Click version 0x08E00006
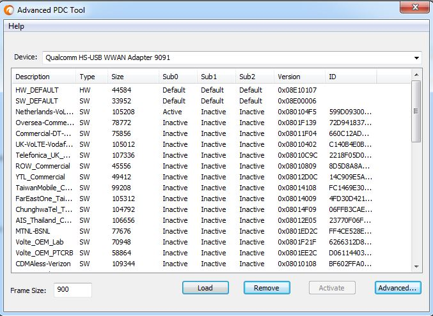Viewport: 433px width, 316px height. [297, 101]
